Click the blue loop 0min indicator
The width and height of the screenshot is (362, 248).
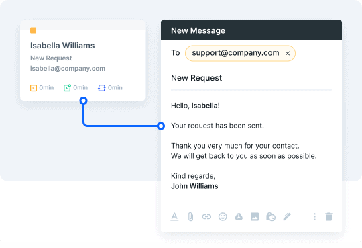(x=110, y=88)
